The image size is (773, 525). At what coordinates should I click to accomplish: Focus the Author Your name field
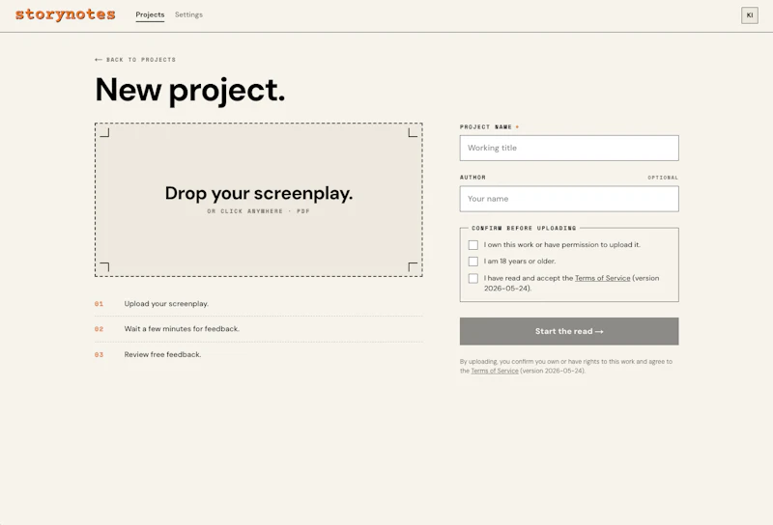click(569, 199)
